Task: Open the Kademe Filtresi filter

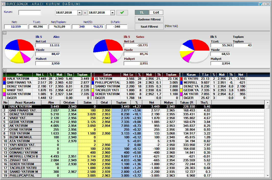Action: 149,19
